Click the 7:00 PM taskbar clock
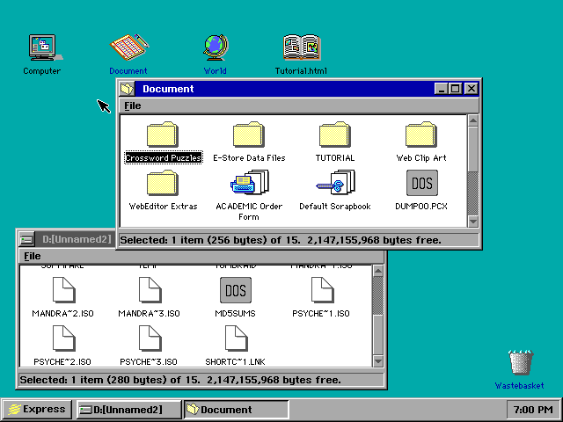Image resolution: width=563 pixels, height=422 pixels. coord(532,409)
